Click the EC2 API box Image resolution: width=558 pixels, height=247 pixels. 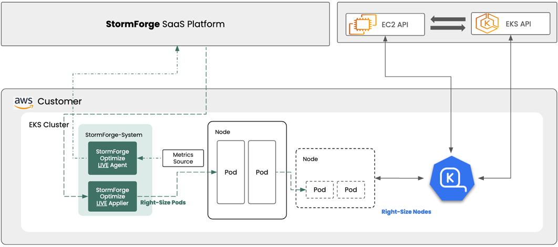pyautogui.click(x=386, y=25)
